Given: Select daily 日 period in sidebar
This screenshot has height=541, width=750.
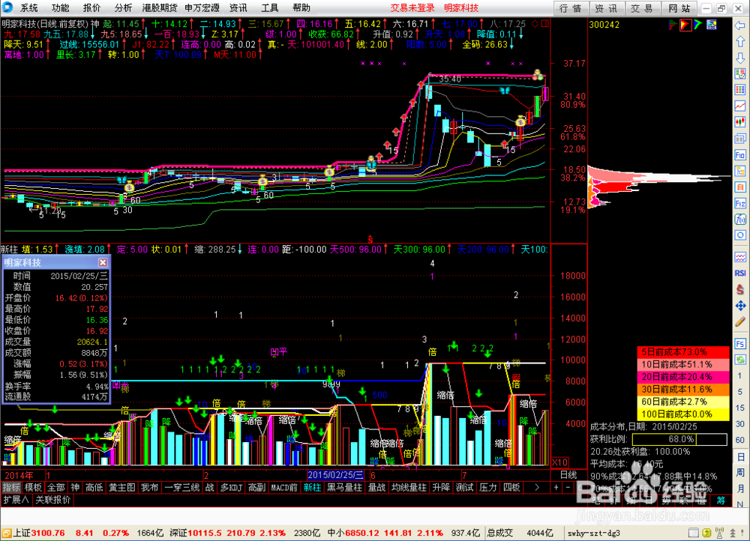Looking at the screenshot, I should pos(740,457).
